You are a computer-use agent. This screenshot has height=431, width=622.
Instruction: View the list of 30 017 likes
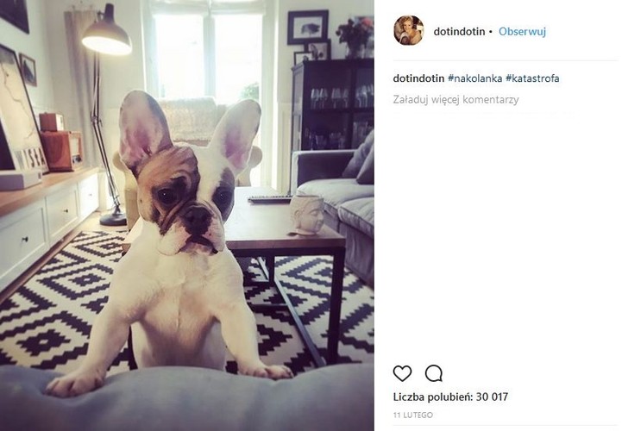click(x=450, y=397)
